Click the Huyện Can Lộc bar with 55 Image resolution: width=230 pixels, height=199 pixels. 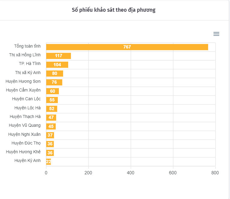52,100
